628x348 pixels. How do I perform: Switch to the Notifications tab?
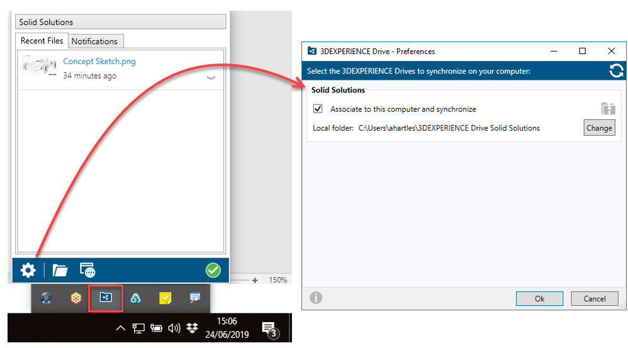(94, 41)
